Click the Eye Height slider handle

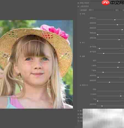coord(117,25)
